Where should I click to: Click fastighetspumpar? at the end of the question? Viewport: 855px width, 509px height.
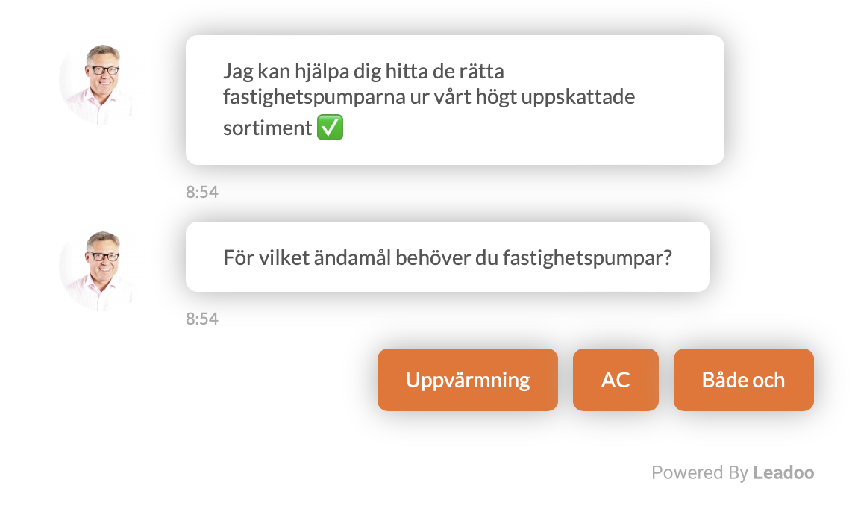point(587,258)
